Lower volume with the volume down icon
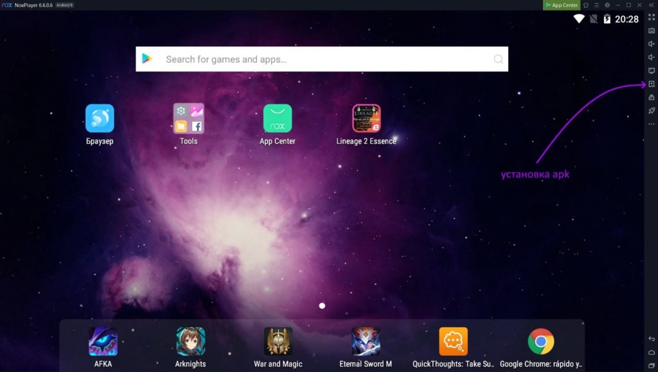This screenshot has width=658, height=372. (651, 57)
